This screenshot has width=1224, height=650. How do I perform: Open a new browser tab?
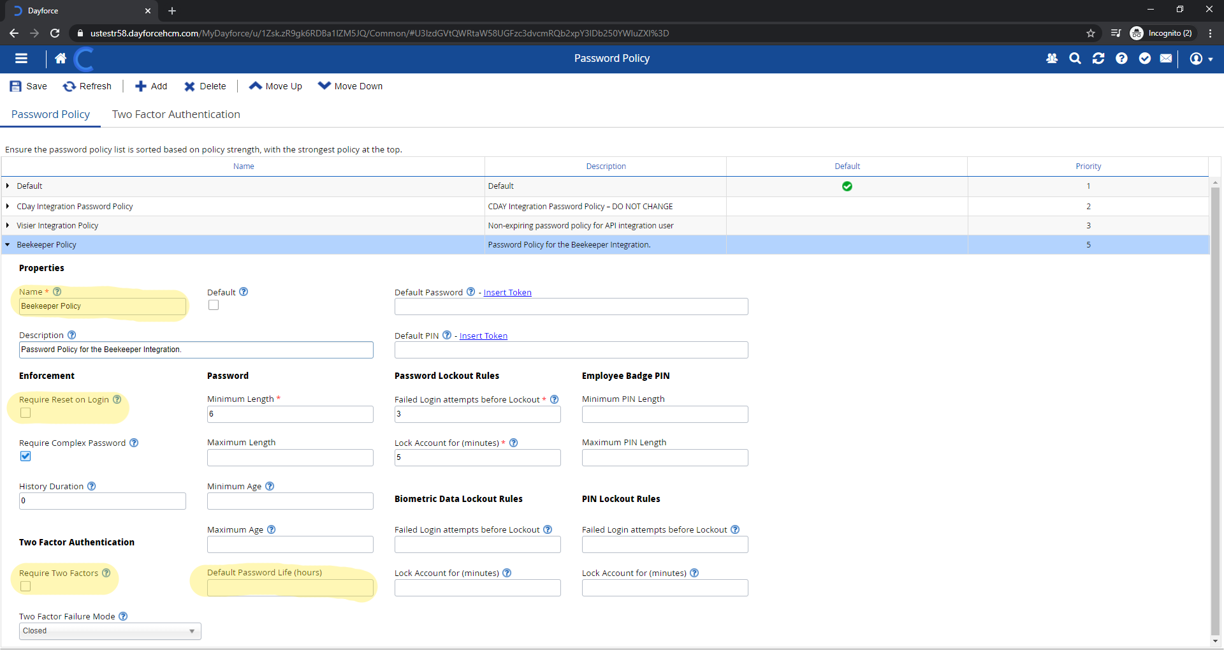tap(172, 11)
